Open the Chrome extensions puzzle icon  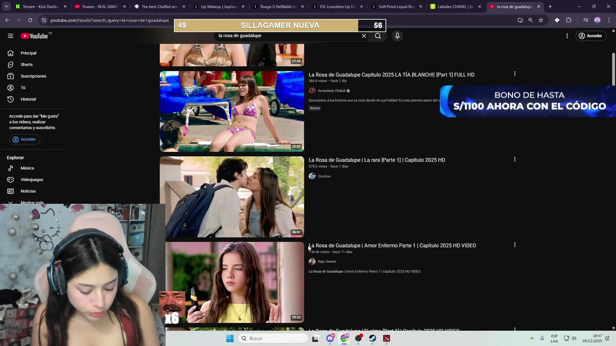coord(568,20)
